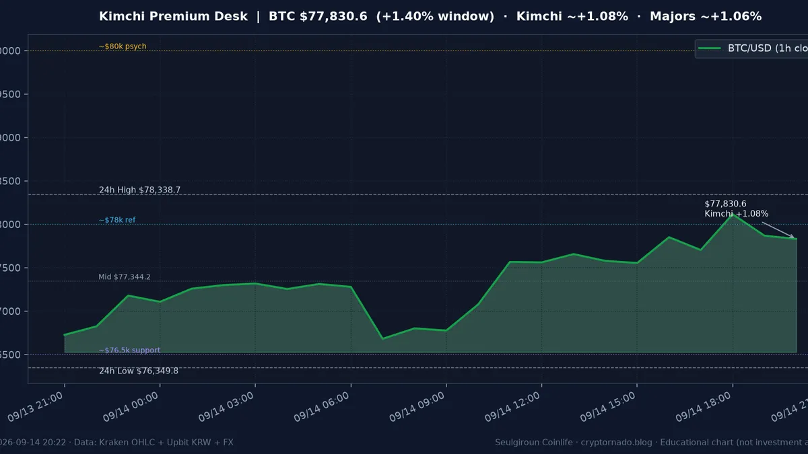This screenshot has height=454, width=808.
Task: Click the chart title 'Kimchi Premium Desk'
Action: (x=173, y=16)
